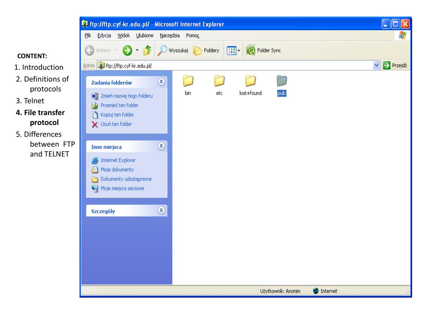
Task: Click the Windows flag logo in menu bar
Action: (403, 35)
